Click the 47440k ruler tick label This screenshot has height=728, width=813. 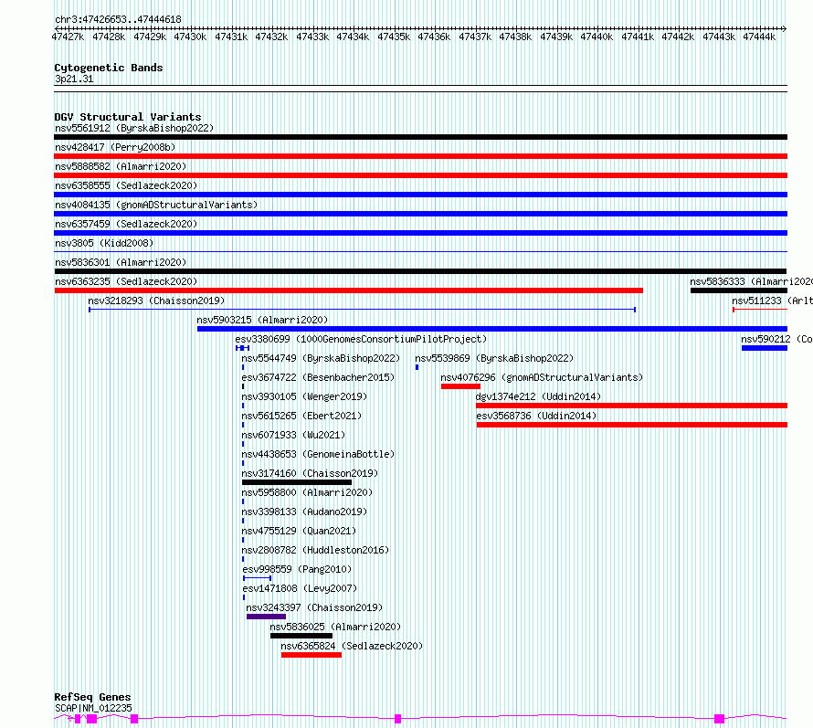point(597,37)
